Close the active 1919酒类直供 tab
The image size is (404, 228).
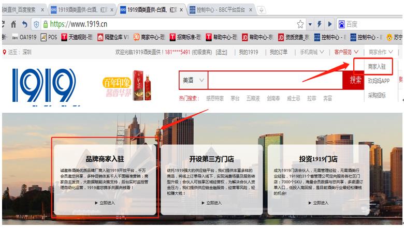tap(181, 10)
